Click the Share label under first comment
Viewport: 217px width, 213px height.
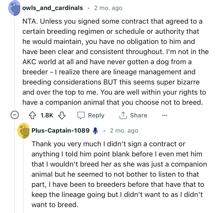139,115
